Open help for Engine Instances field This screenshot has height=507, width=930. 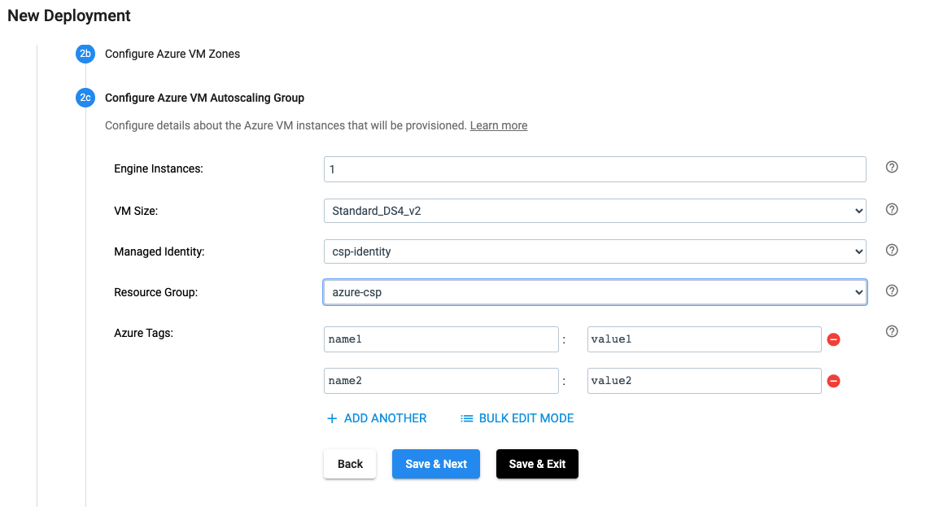892,167
